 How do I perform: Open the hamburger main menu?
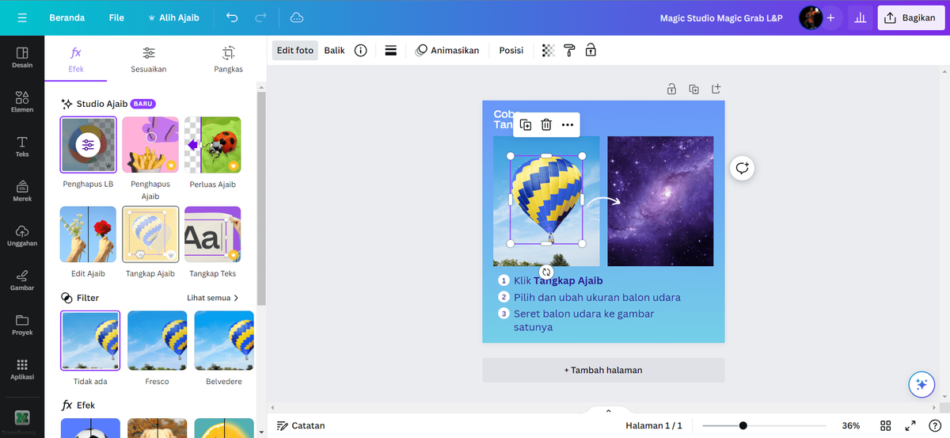[x=21, y=17]
